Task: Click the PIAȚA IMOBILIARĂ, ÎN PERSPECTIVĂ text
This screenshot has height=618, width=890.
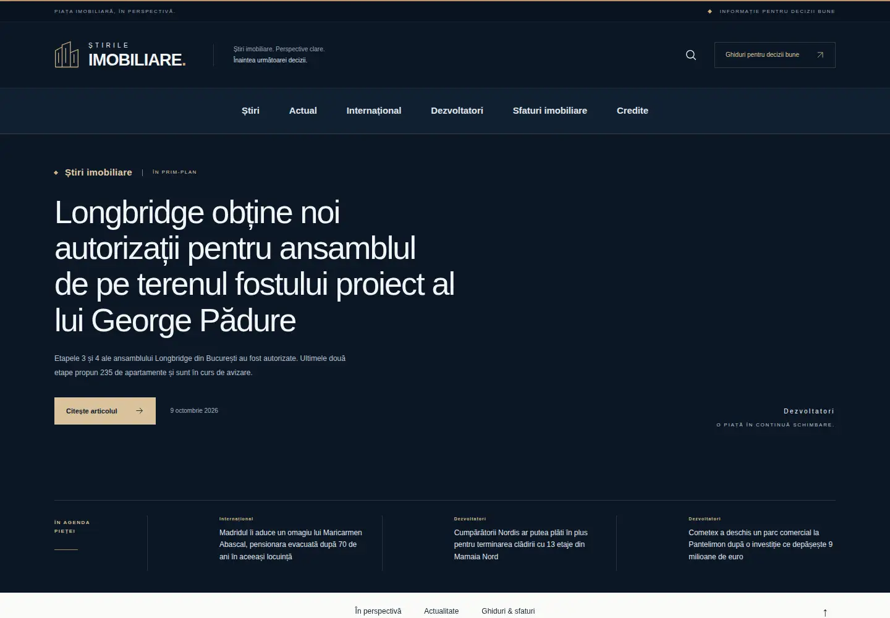Action: [115, 11]
